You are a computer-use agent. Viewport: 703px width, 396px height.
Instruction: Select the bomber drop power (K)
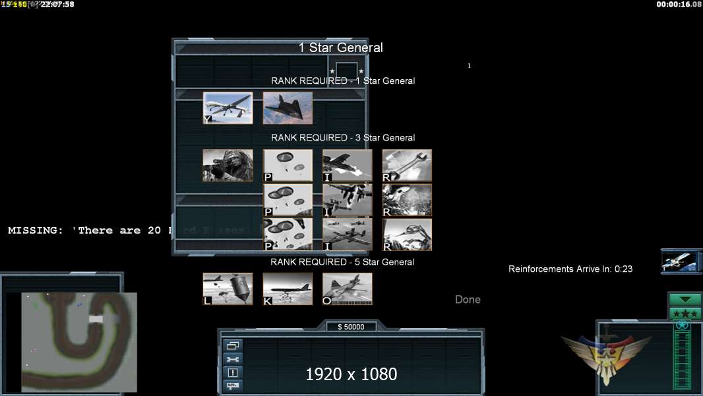288,289
